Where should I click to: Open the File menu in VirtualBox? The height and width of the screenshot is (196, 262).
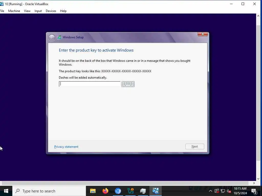coord(2,11)
